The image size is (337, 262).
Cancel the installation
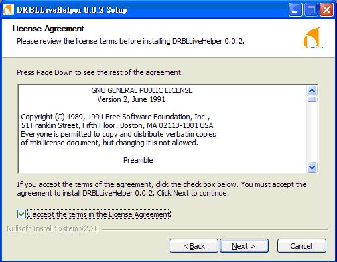pyautogui.click(x=301, y=246)
